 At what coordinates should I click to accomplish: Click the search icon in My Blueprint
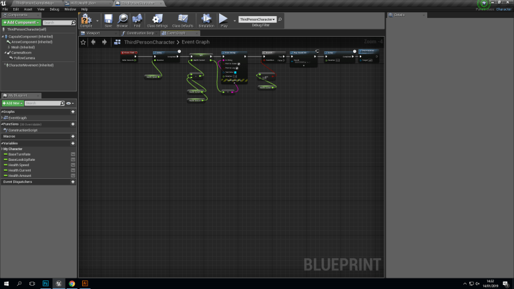(62, 103)
